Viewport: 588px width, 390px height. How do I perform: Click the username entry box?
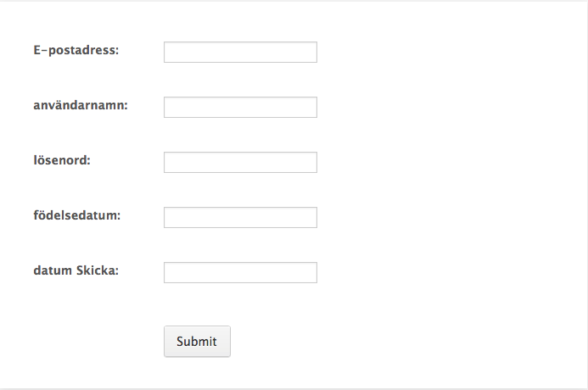point(240,108)
